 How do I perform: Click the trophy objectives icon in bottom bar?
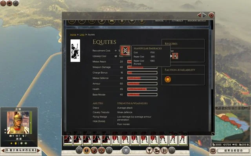pos(149,150)
